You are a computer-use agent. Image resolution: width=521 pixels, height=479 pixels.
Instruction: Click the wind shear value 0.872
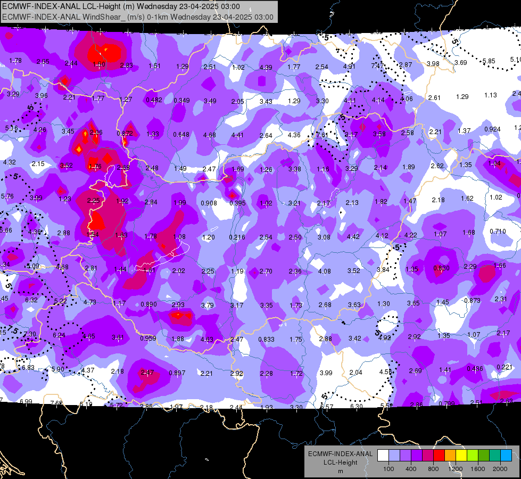(125, 133)
